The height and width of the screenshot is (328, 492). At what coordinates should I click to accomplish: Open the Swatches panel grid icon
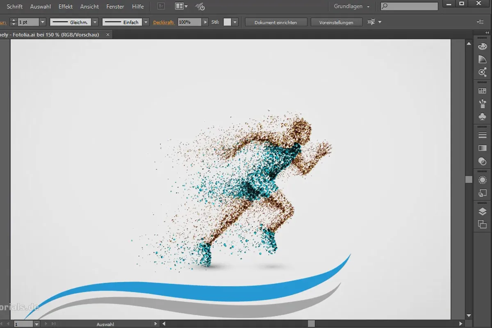[x=483, y=91]
